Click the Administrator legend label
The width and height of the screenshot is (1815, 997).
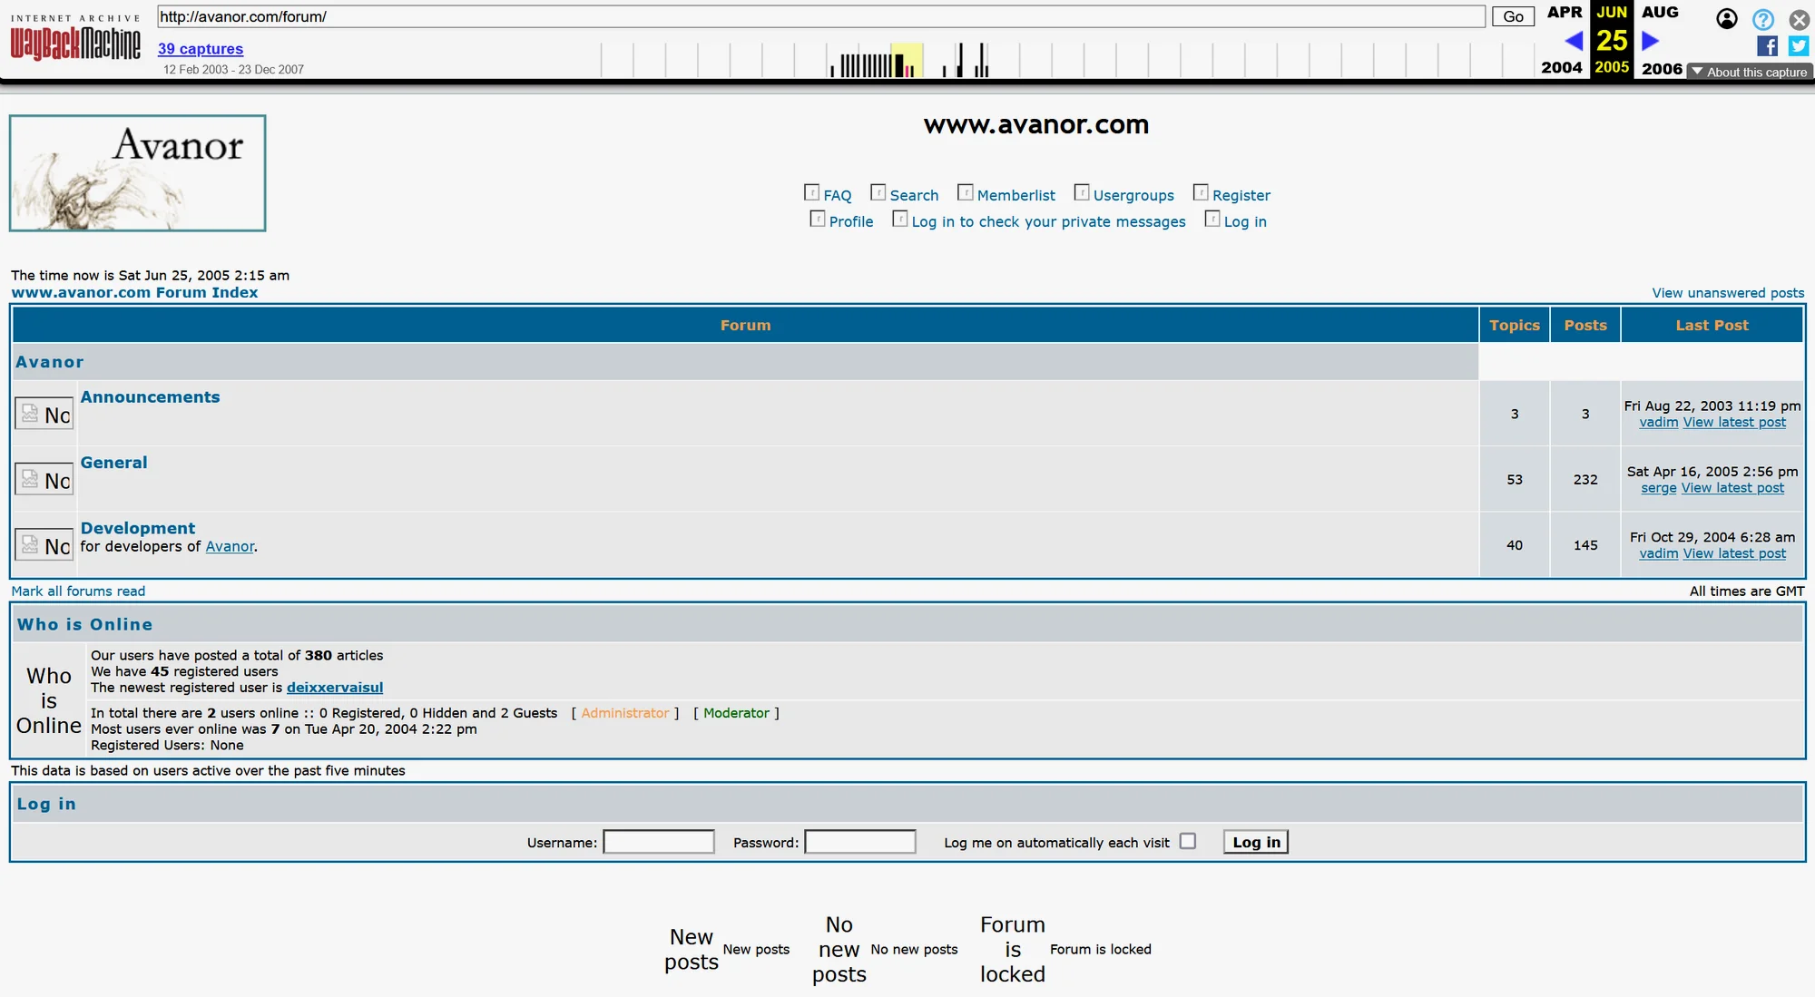[x=625, y=713]
